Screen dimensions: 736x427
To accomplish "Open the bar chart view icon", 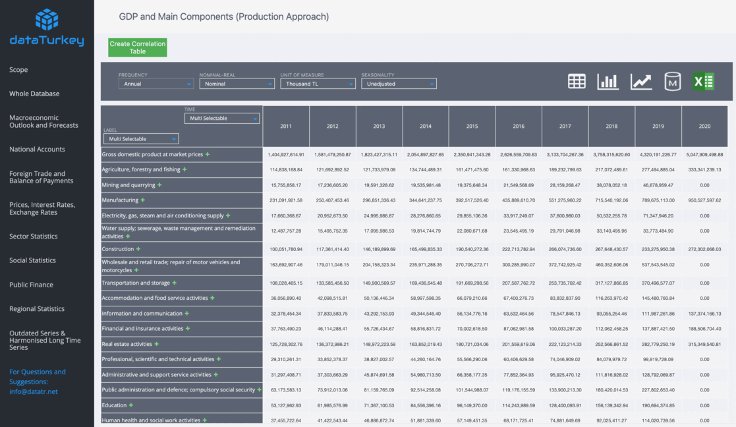I will pyautogui.click(x=608, y=81).
